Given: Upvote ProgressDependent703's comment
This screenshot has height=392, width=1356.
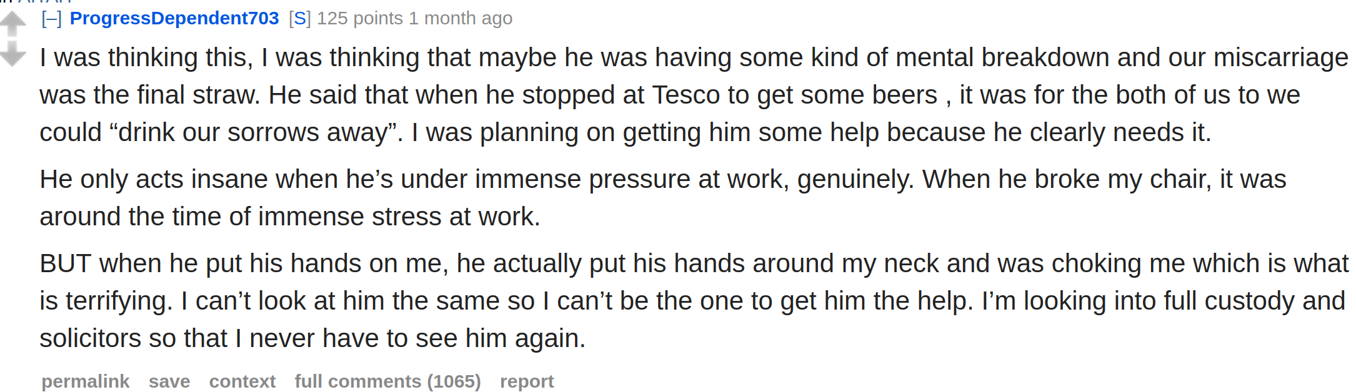Looking at the screenshot, I should pyautogui.click(x=13, y=24).
